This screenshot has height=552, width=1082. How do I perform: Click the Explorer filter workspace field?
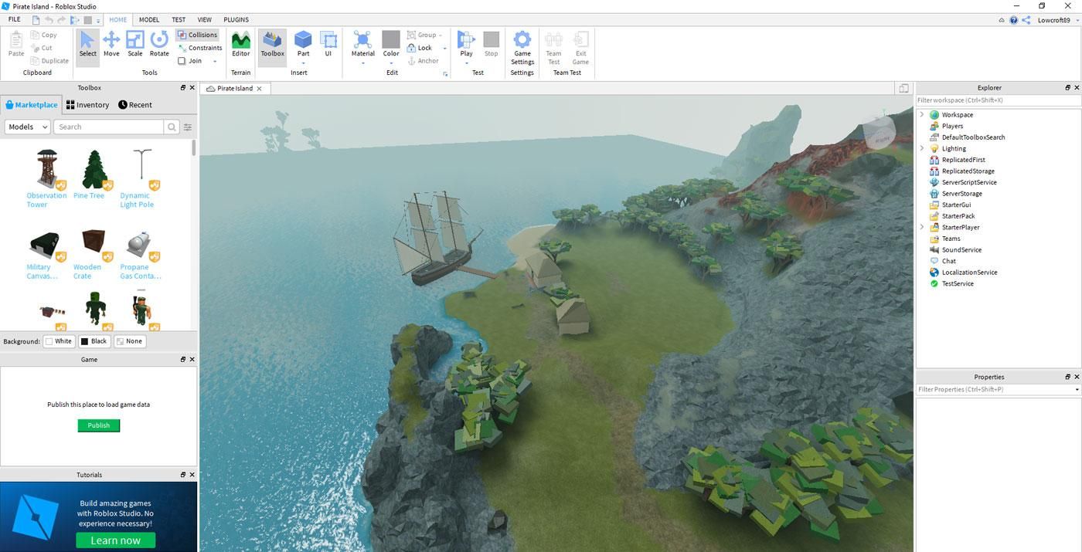998,100
